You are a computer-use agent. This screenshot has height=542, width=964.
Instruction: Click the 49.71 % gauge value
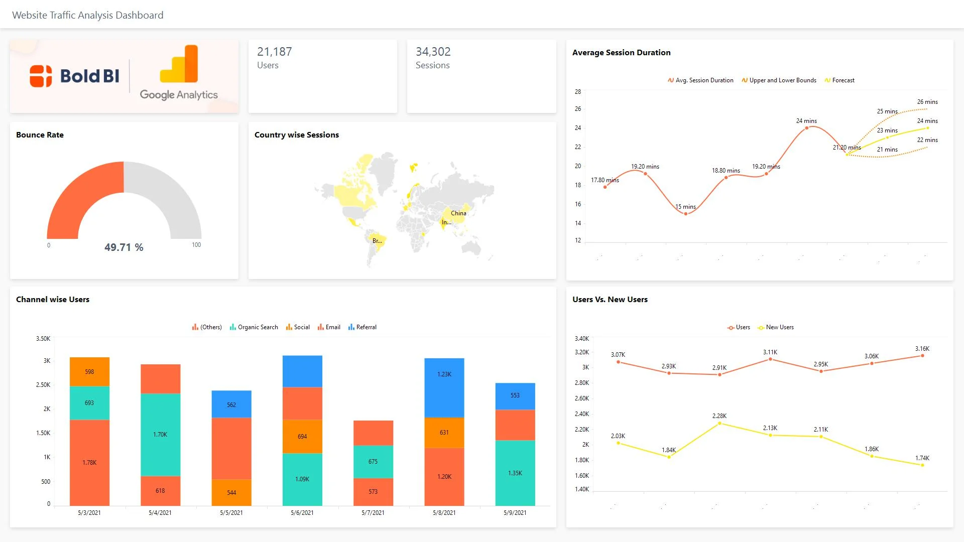[124, 247]
